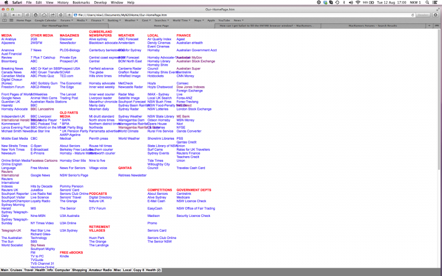Open the Kindle link under Free eBooks
This screenshot has width=442, height=276.
64,256
